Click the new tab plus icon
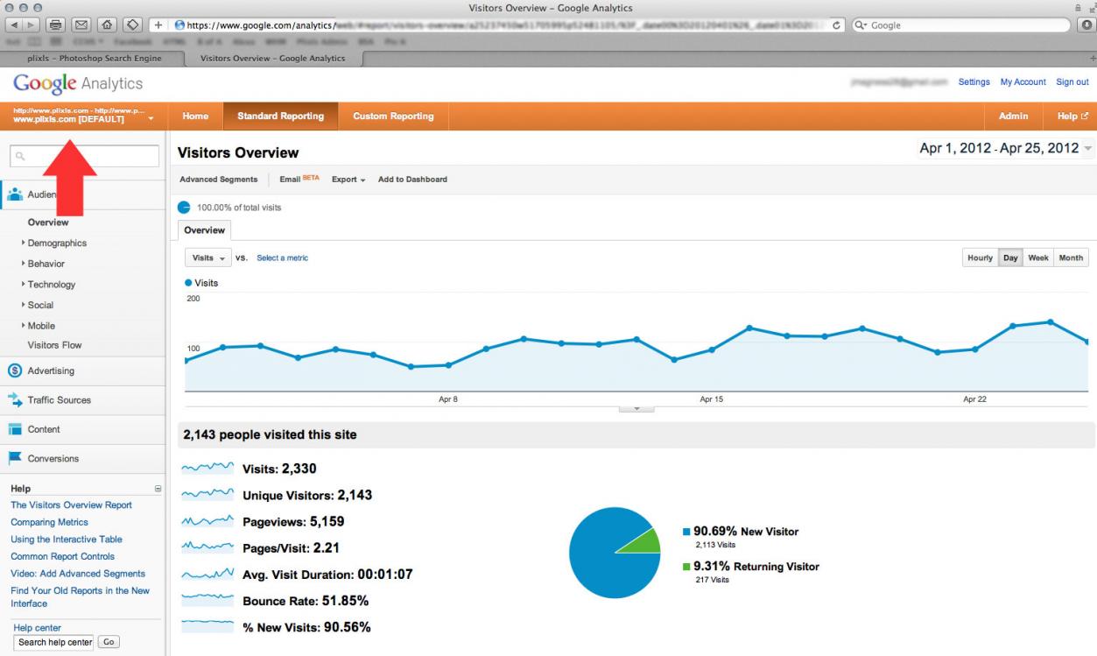The height and width of the screenshot is (656, 1097). (x=1092, y=58)
